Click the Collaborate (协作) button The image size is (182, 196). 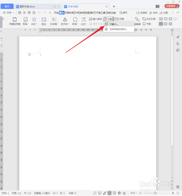tap(153, 13)
